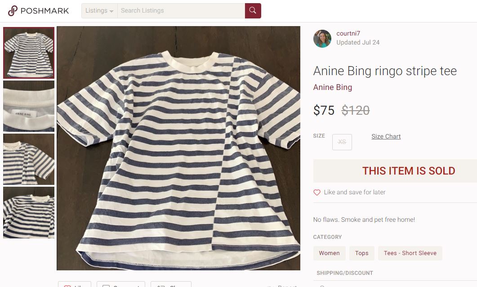Click the main striped tee product image

click(178, 148)
